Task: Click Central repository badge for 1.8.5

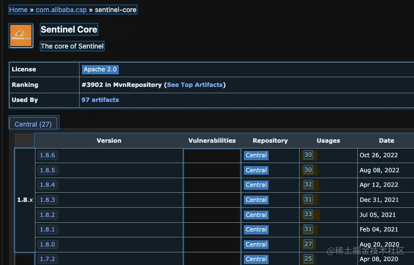Action: click(256, 170)
